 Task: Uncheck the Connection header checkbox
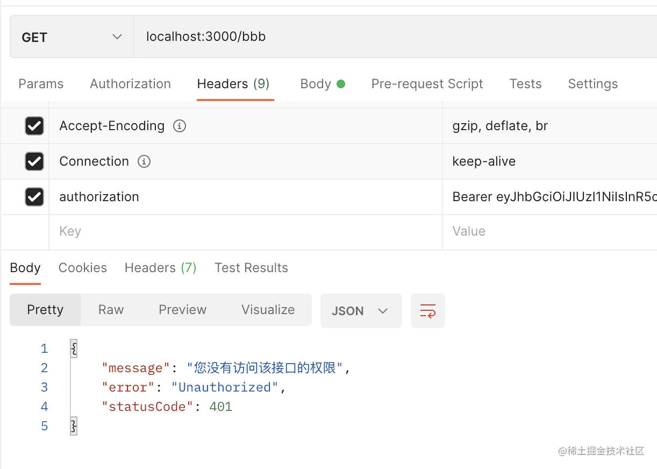point(34,161)
